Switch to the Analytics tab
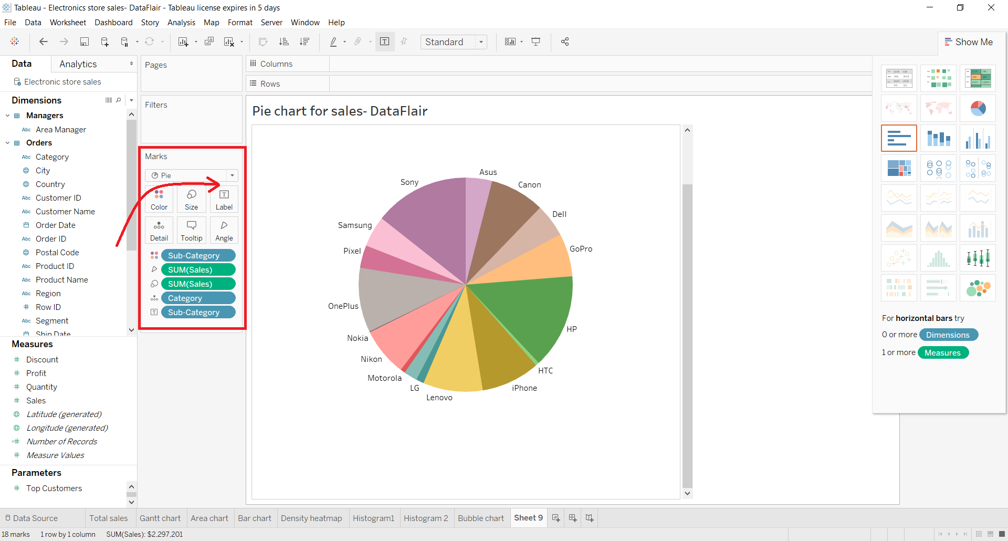This screenshot has height=541, width=1008. point(78,64)
